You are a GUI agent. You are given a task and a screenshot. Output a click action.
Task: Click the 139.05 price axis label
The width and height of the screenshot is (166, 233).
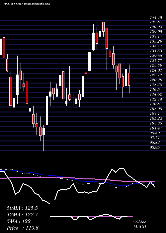click(156, 32)
